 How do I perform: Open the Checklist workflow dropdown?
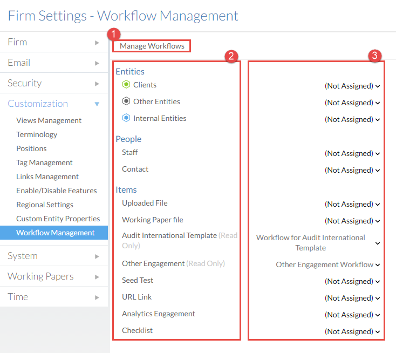tap(352, 331)
